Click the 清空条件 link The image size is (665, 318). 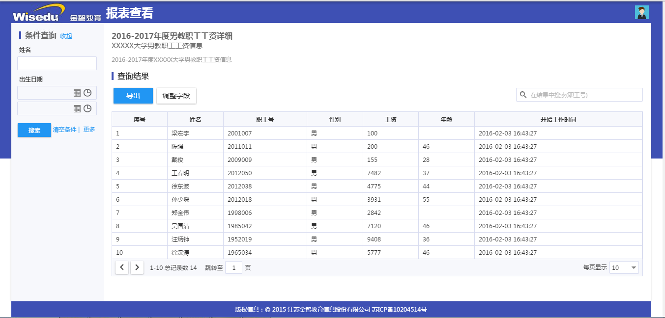click(x=65, y=130)
